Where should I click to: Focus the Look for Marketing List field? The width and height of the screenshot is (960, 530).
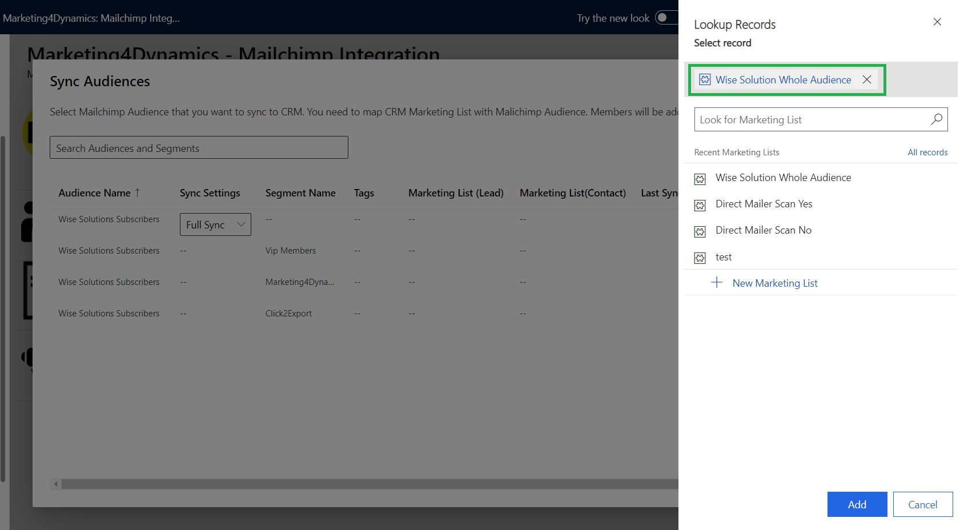pos(811,120)
